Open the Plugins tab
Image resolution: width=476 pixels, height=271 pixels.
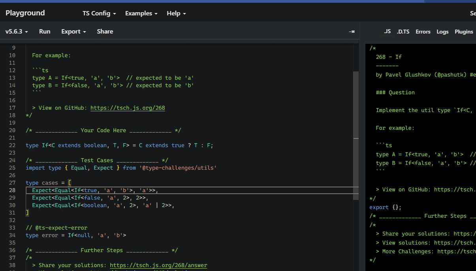point(464,32)
